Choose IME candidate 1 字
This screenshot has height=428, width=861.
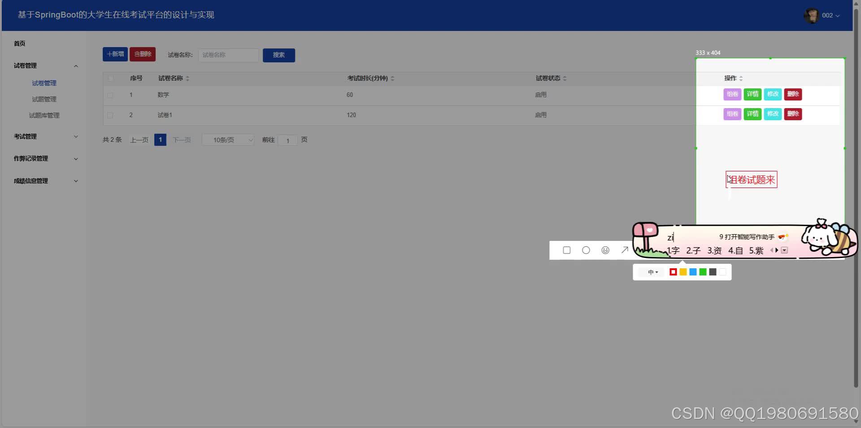click(x=673, y=251)
